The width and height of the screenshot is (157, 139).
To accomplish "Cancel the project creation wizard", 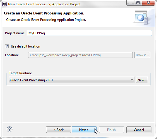I will click(x=139, y=130).
